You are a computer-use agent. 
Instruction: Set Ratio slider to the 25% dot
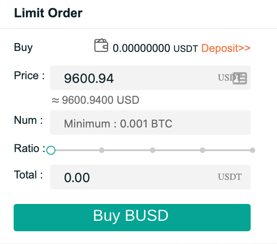(102, 150)
